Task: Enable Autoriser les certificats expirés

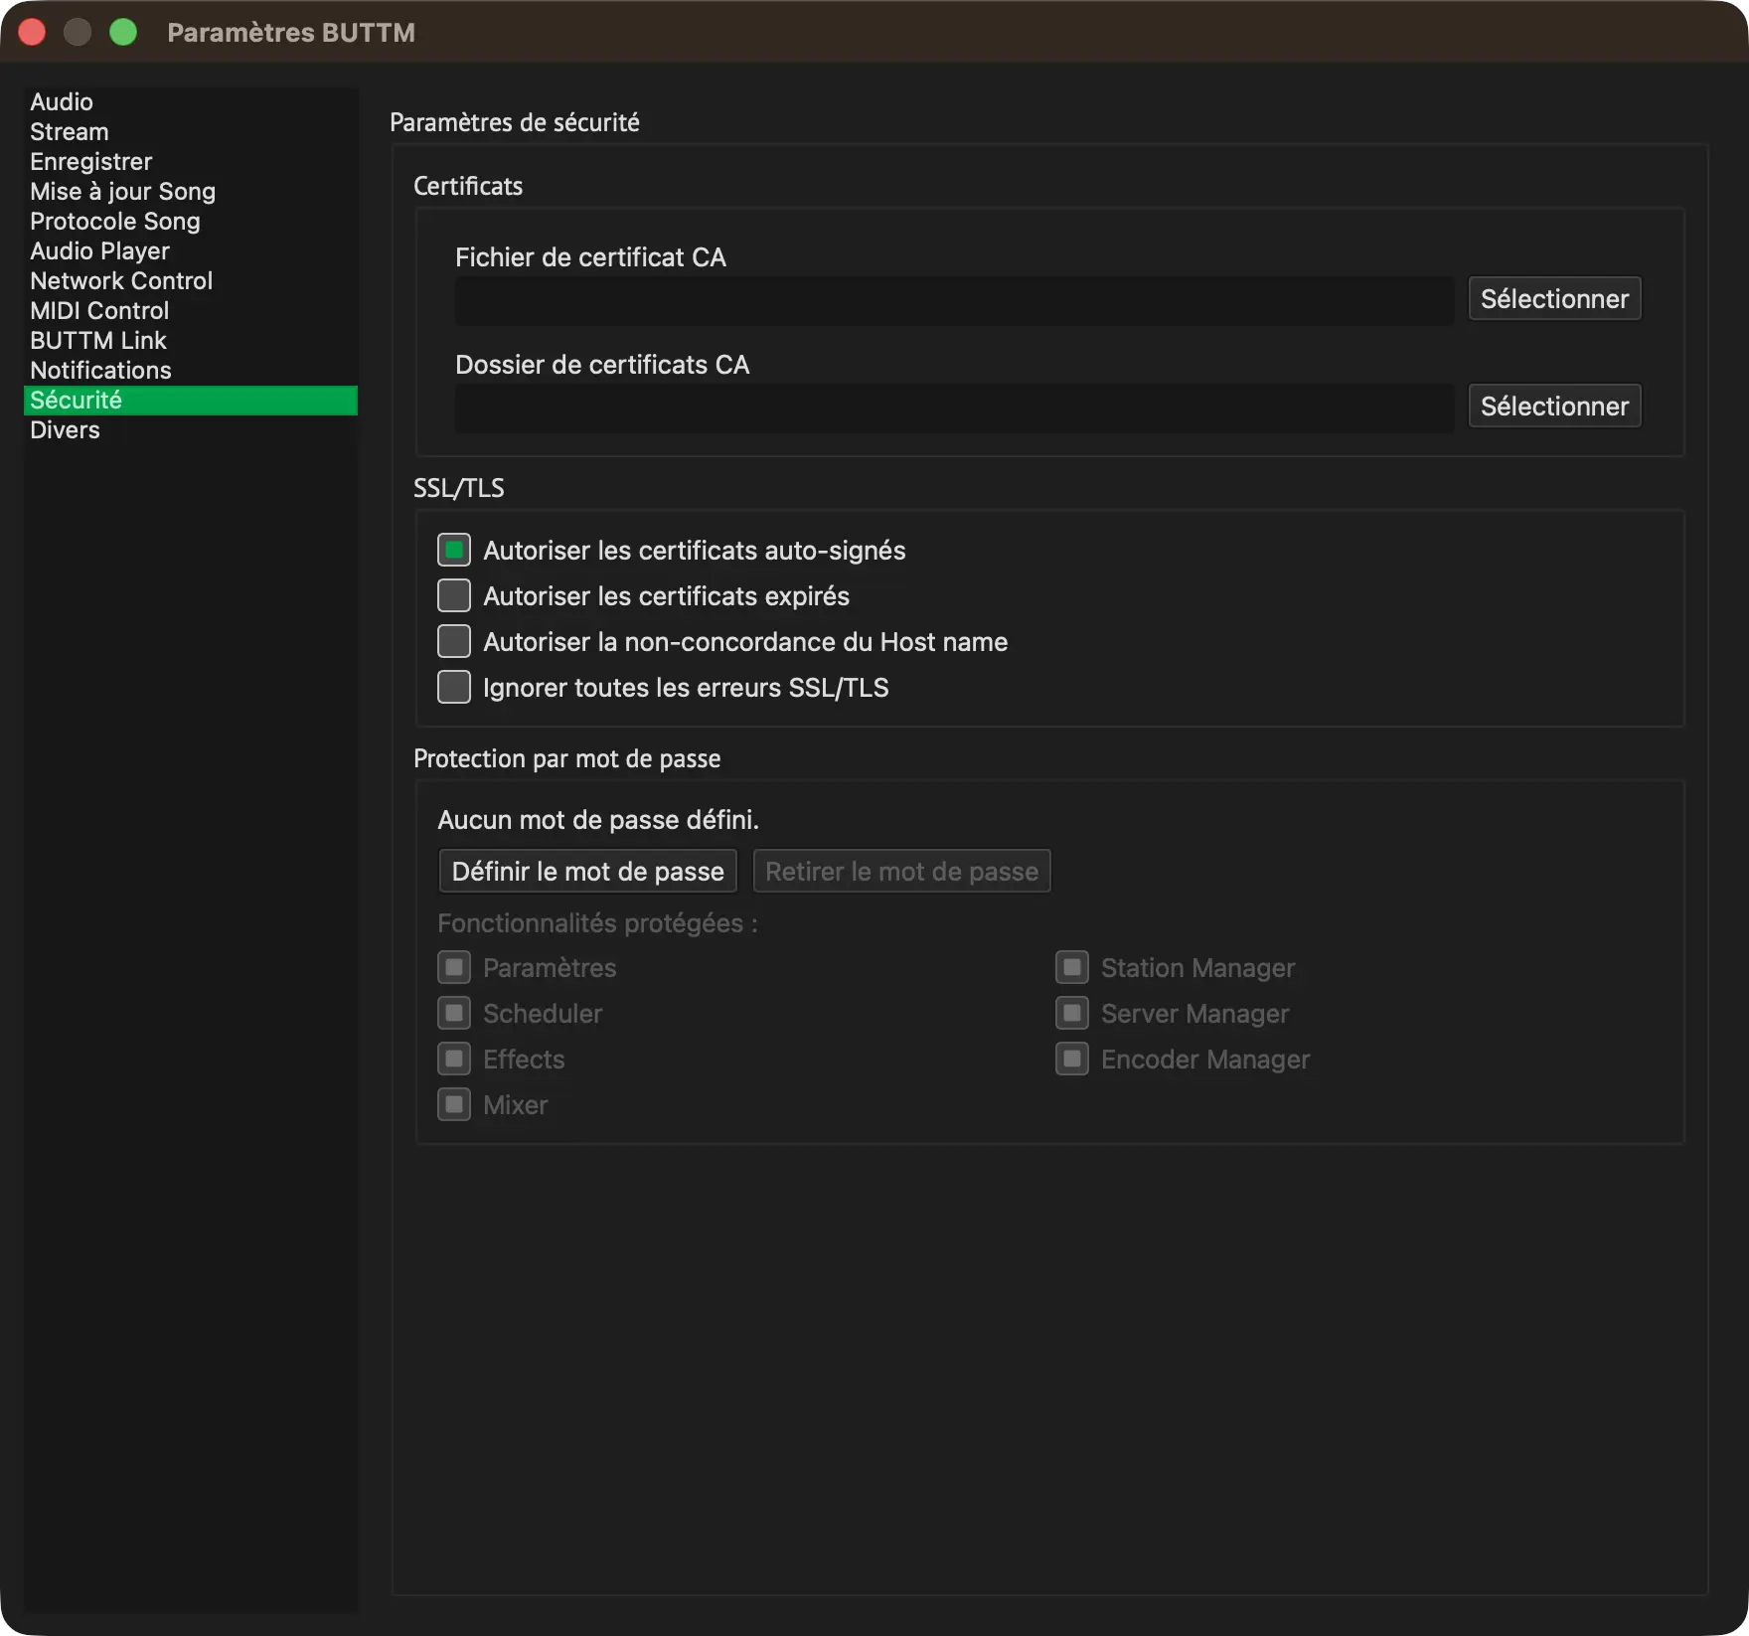Action: pyautogui.click(x=454, y=595)
